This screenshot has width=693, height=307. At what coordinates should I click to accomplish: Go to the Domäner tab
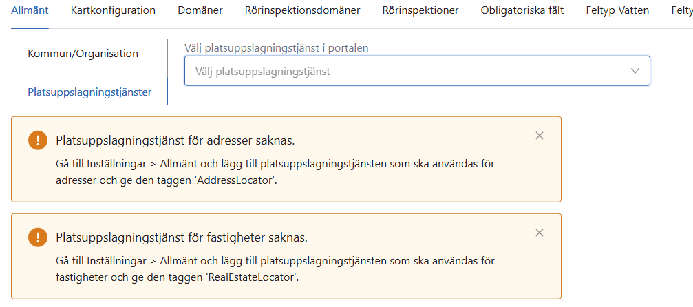(200, 10)
